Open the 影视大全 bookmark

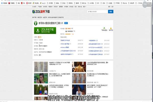coord(83,3)
